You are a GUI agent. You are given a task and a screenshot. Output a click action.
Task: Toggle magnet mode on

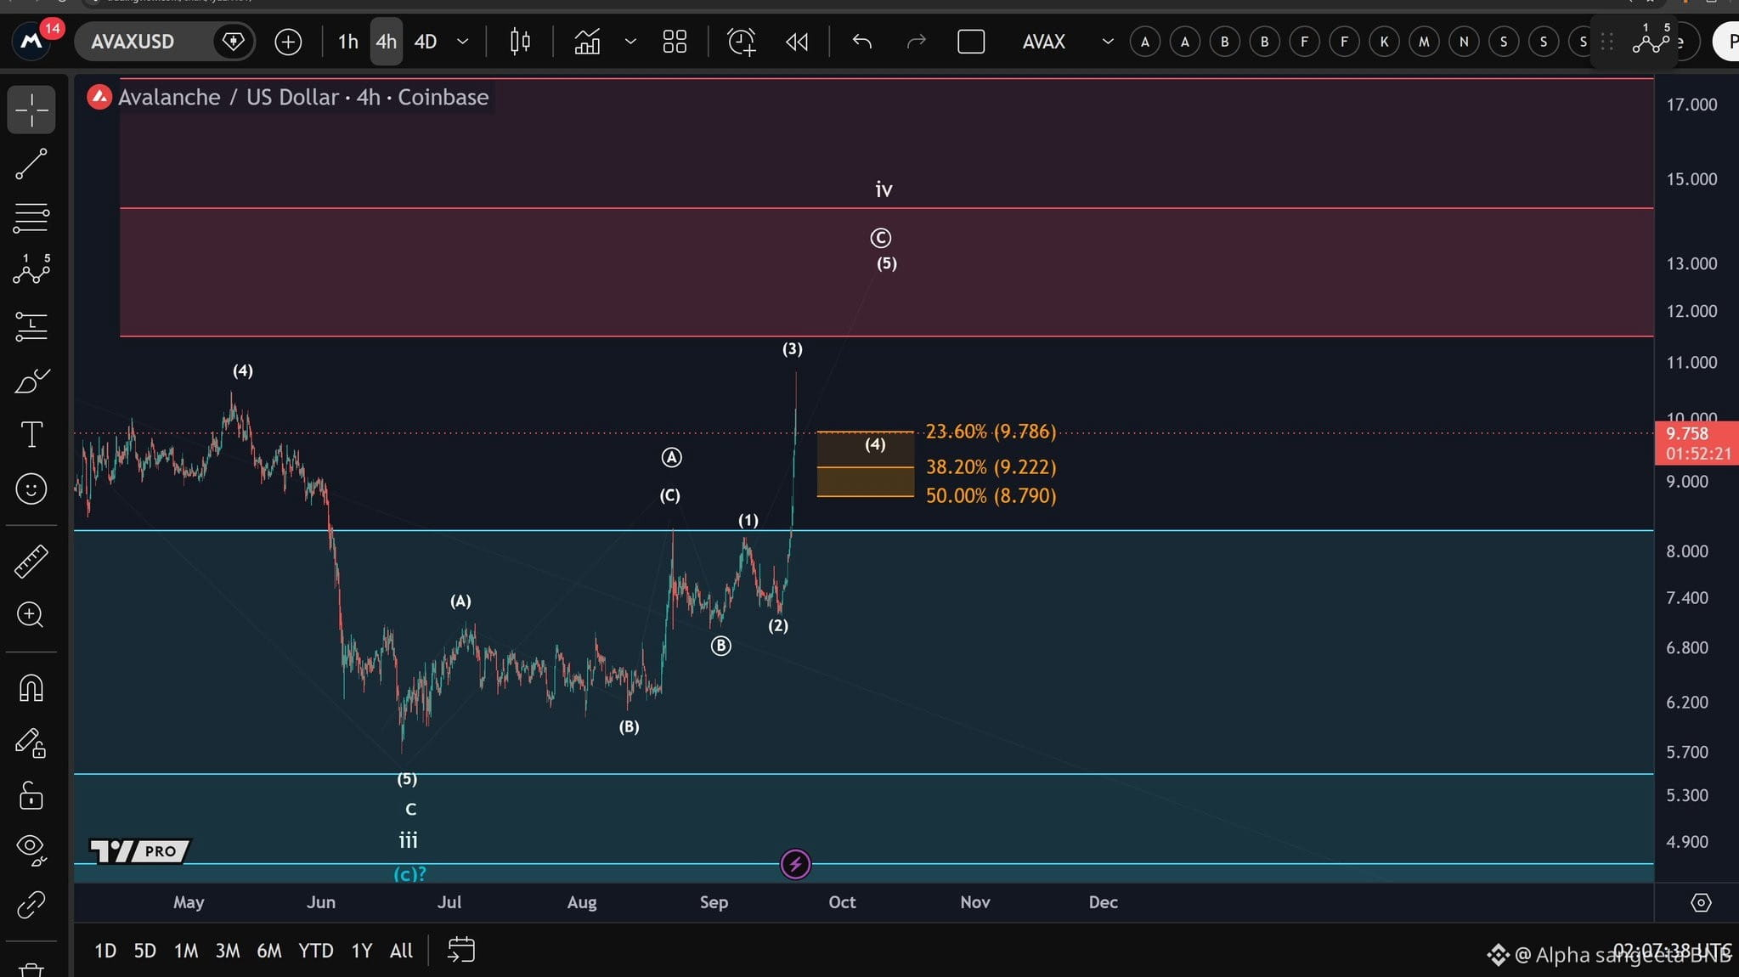31,688
